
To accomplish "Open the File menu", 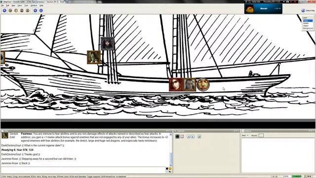I will click(2, 5).
